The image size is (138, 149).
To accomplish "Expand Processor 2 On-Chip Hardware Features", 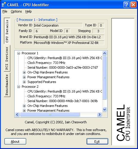I will pyautogui.click(x=24, y=106).
